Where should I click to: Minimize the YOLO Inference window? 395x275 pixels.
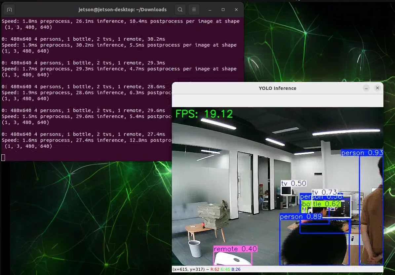(x=366, y=88)
